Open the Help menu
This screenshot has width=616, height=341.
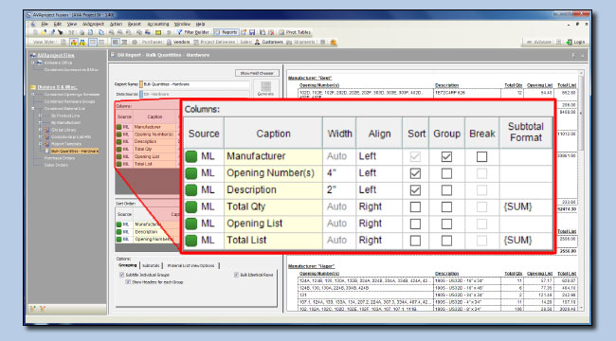pos(200,24)
